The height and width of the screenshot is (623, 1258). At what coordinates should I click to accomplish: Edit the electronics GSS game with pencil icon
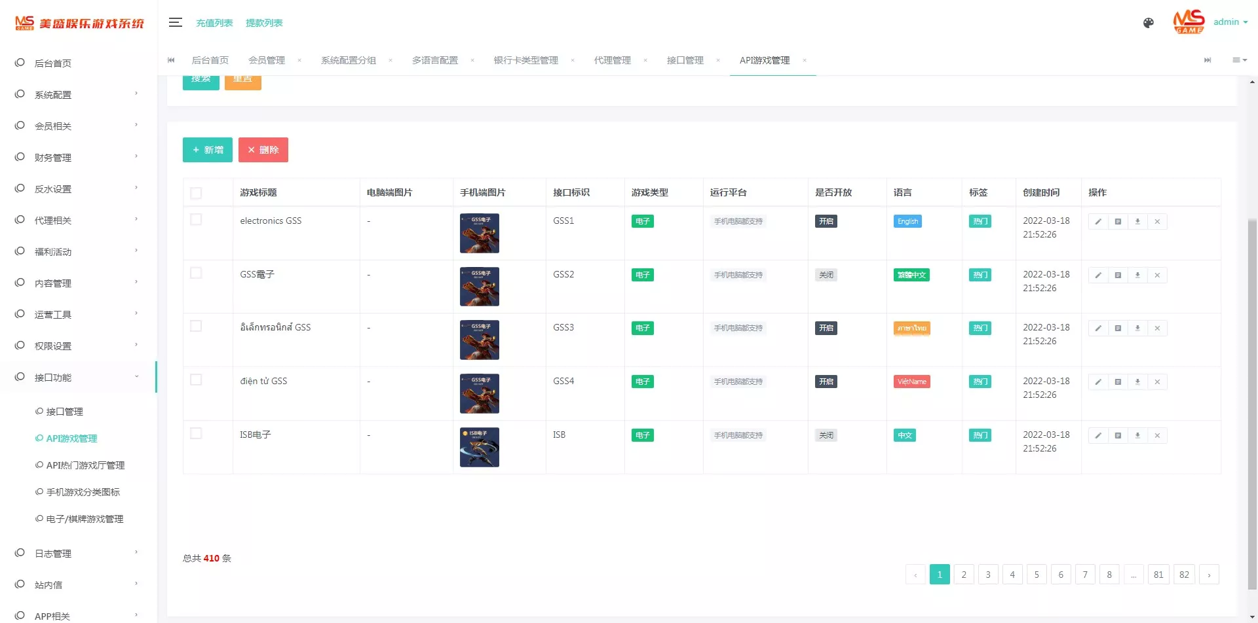click(1099, 221)
